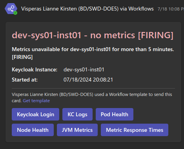Click the 'Metrics unavailable for dev-sys01-inst01' description
184x149 pixels.
point(93,53)
